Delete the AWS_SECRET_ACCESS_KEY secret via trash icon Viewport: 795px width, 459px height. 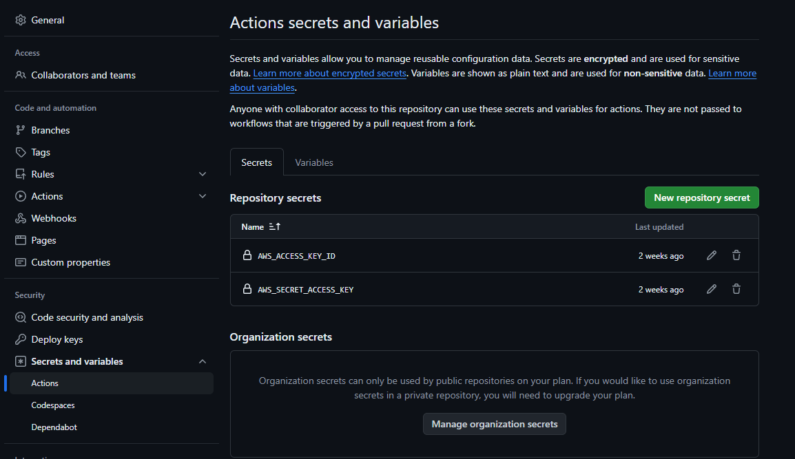coord(736,289)
